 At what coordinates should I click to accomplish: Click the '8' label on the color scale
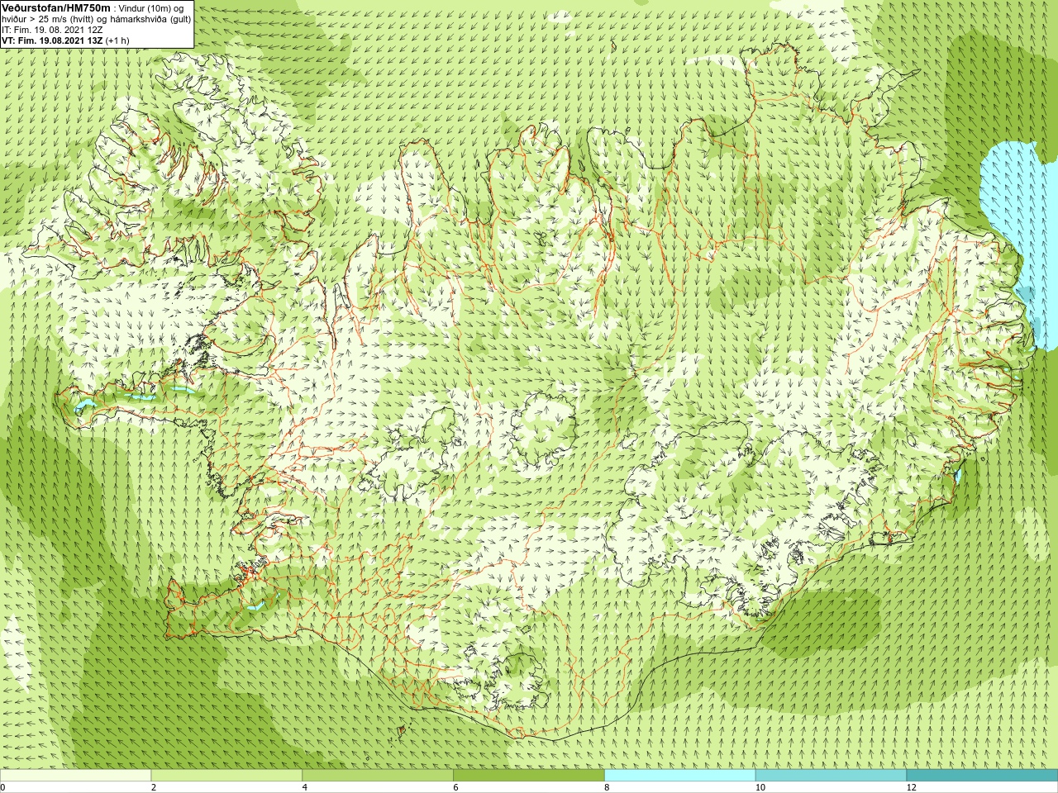click(608, 787)
